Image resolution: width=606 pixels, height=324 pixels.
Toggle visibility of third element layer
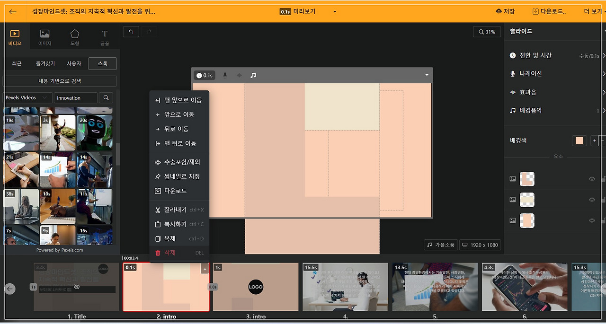[x=592, y=220]
